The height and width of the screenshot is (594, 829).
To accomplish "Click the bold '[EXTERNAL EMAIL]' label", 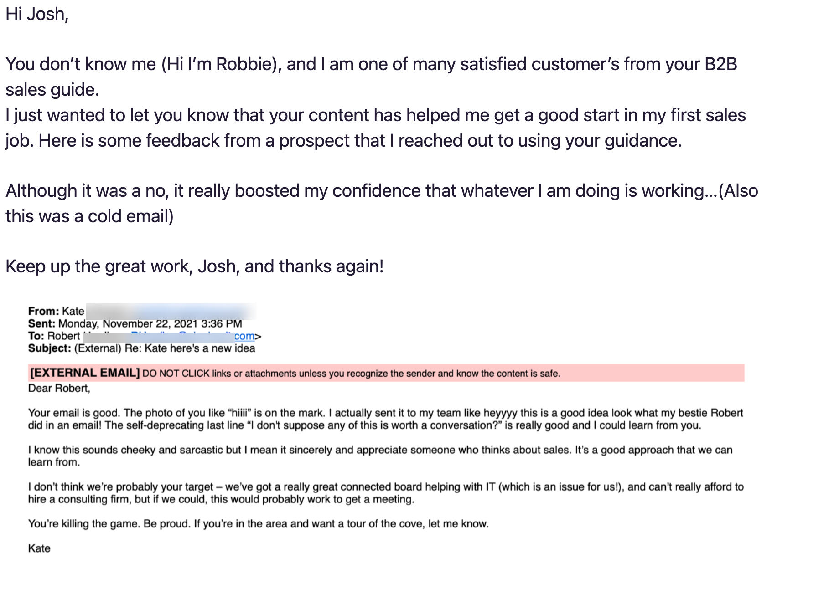I will point(85,373).
